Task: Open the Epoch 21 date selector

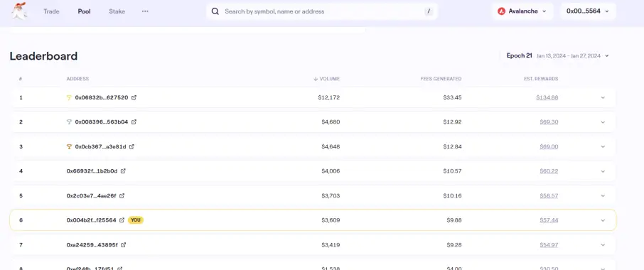Action: point(557,56)
